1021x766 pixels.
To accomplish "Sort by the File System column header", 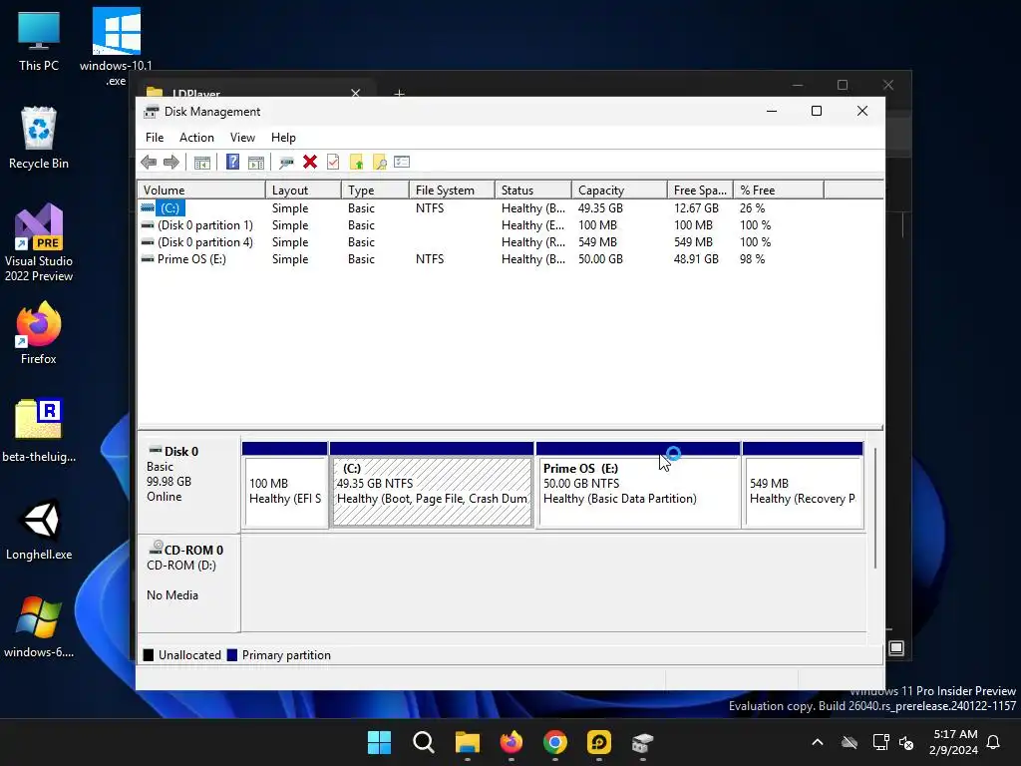I will (452, 191).
